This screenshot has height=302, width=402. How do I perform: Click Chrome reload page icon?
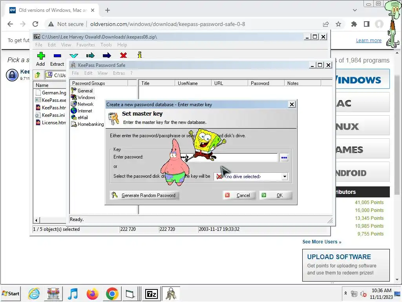35,24
